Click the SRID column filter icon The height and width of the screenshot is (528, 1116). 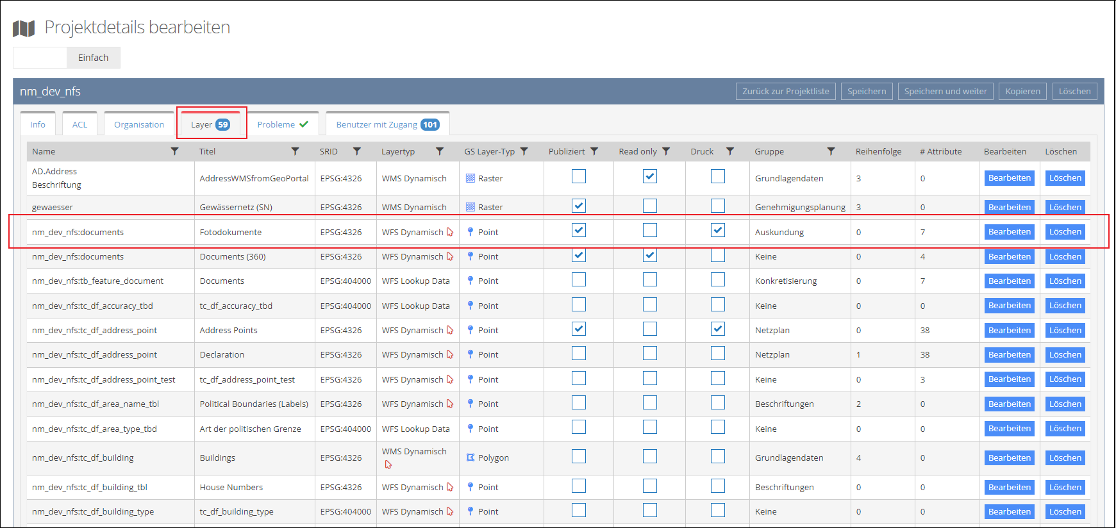357,151
